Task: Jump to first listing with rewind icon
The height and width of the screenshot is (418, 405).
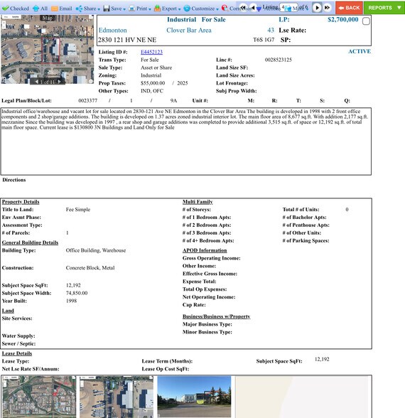Action: [x=243, y=7]
